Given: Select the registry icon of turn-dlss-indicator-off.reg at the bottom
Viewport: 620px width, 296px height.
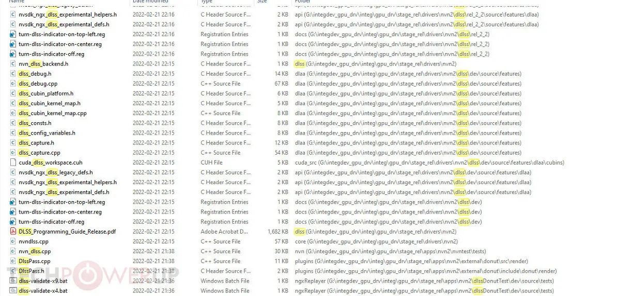Looking at the screenshot, I should point(13,222).
